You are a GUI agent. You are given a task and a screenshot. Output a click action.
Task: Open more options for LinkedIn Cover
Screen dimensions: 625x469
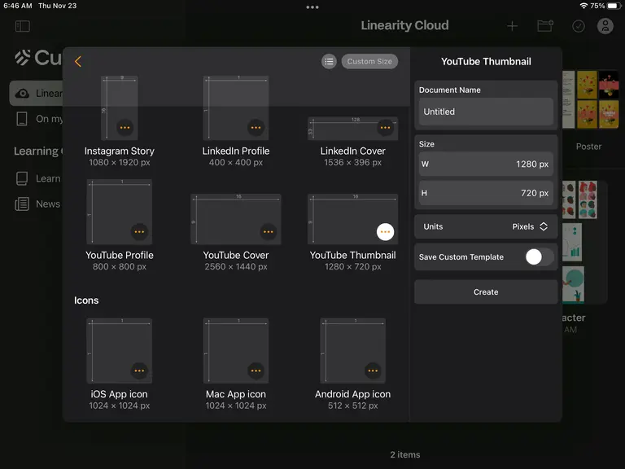pos(385,128)
